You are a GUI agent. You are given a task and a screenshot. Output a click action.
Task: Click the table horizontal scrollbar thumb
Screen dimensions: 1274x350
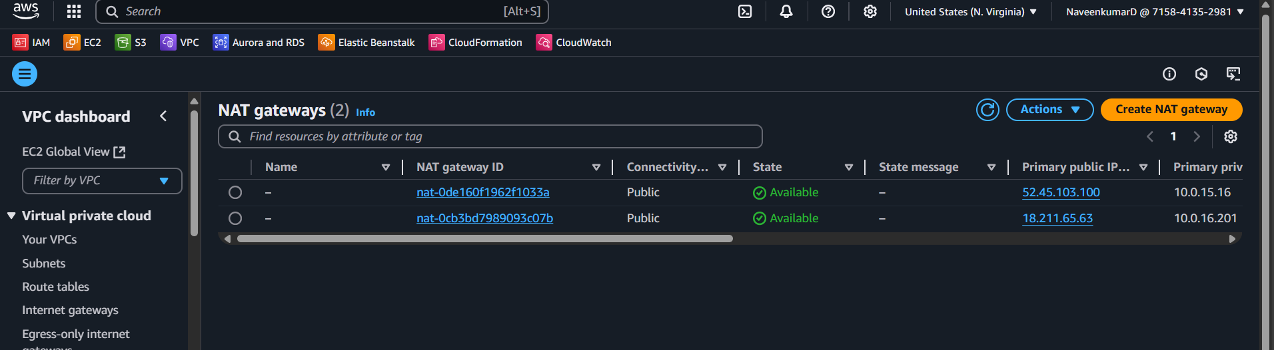[484, 239]
